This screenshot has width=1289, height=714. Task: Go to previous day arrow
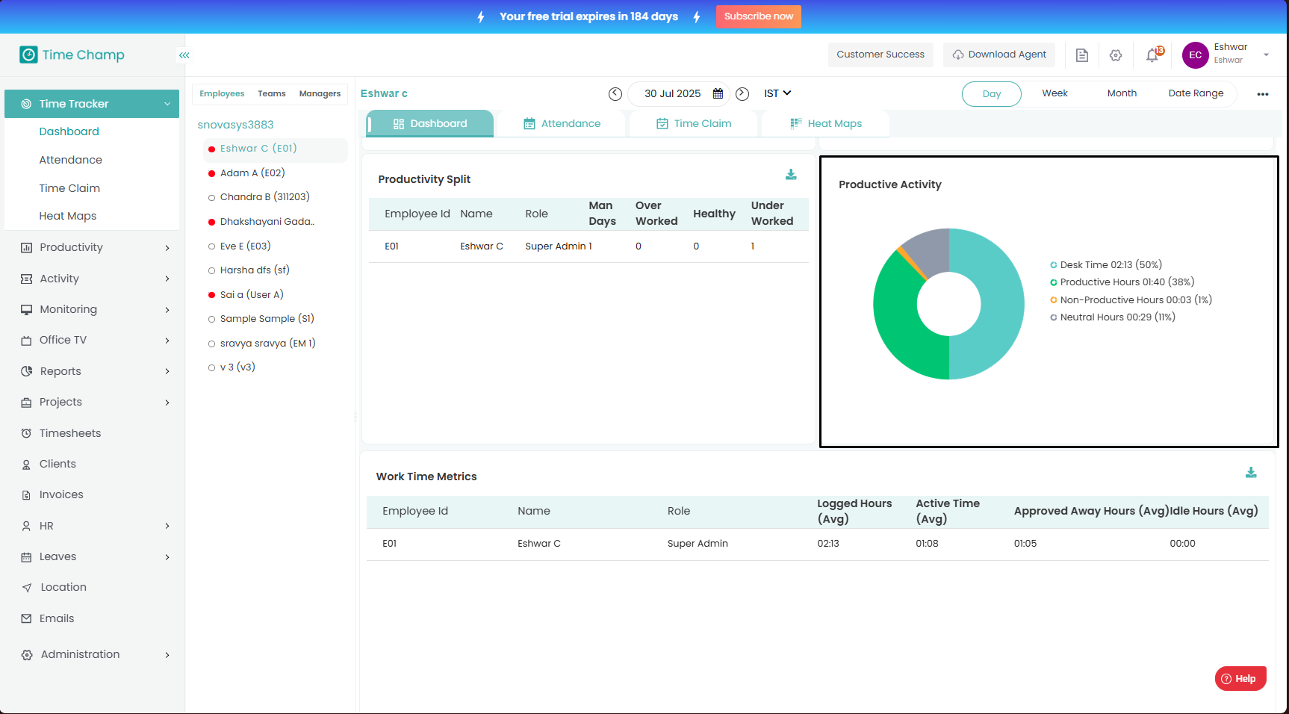tap(615, 94)
